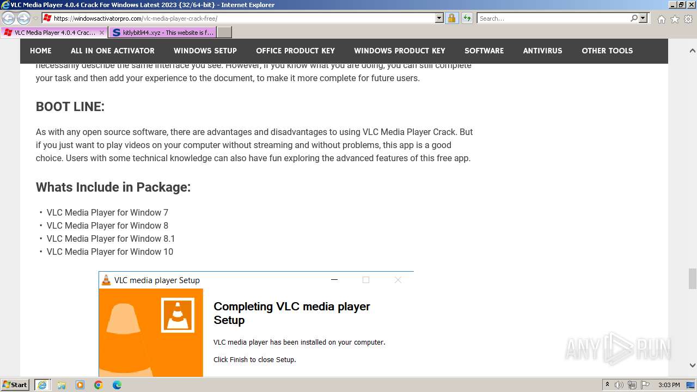Image resolution: width=697 pixels, height=392 pixels.
Task: Close the VLC Media Player tab
Action: click(x=102, y=33)
